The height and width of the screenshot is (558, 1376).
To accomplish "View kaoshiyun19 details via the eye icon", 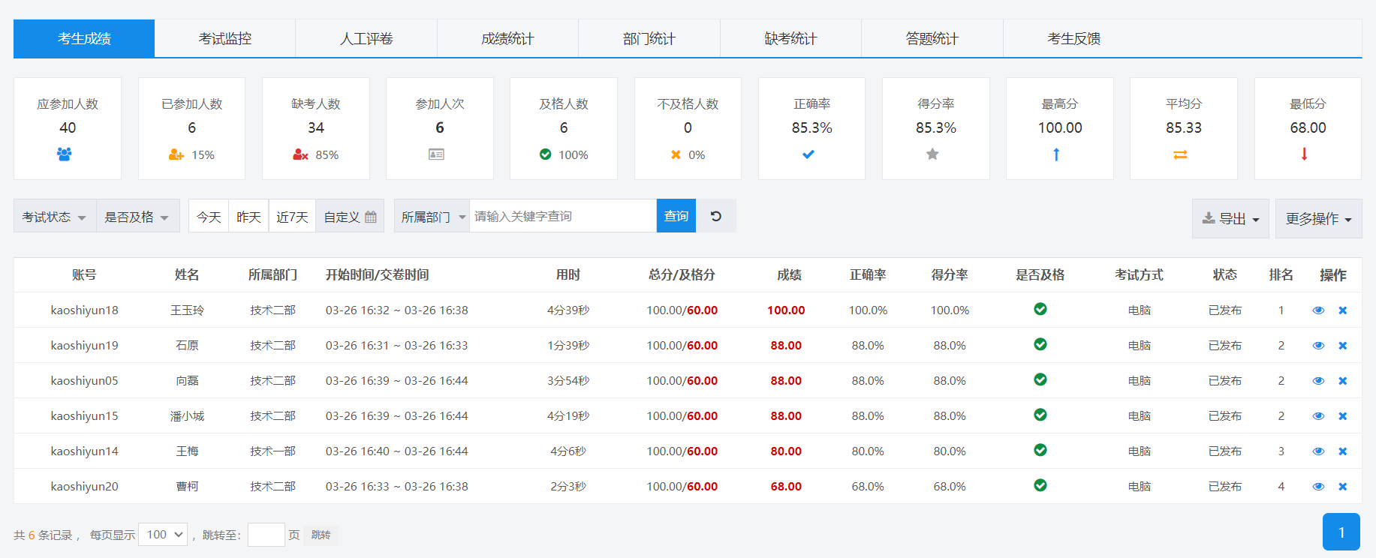I will (1318, 346).
